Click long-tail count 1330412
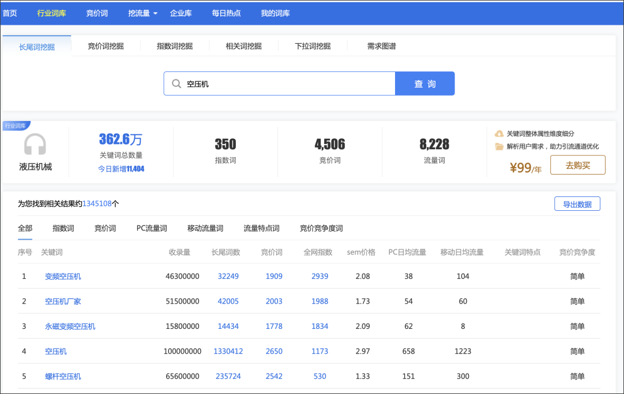 click(228, 351)
